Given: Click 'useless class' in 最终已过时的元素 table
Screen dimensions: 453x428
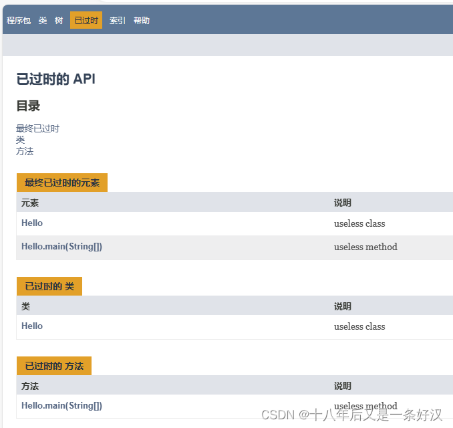Looking at the screenshot, I should (359, 223).
